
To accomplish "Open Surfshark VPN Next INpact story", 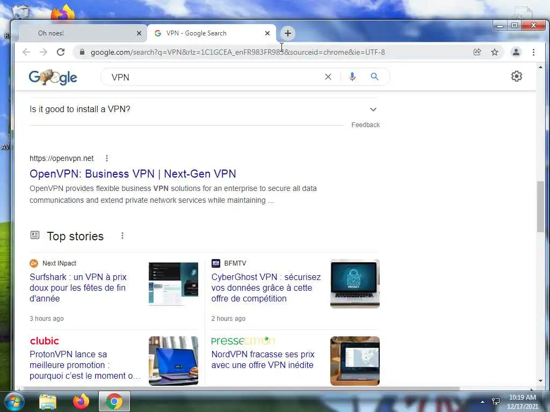I will point(78,288).
